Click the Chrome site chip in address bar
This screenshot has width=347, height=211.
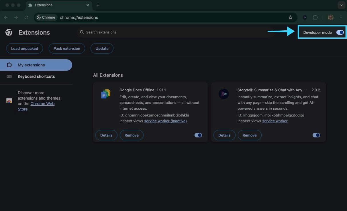click(x=46, y=17)
